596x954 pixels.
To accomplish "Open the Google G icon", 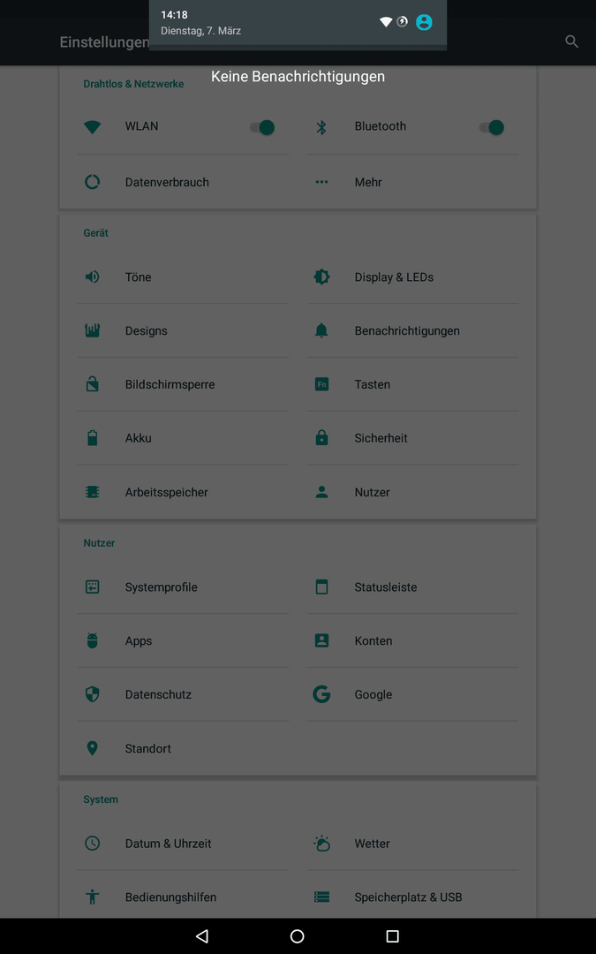I will tap(321, 694).
